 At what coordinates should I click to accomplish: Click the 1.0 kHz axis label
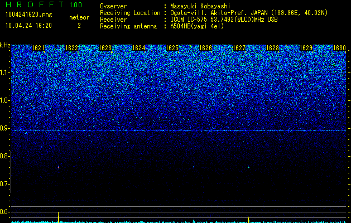pyautogui.click(x=4, y=100)
